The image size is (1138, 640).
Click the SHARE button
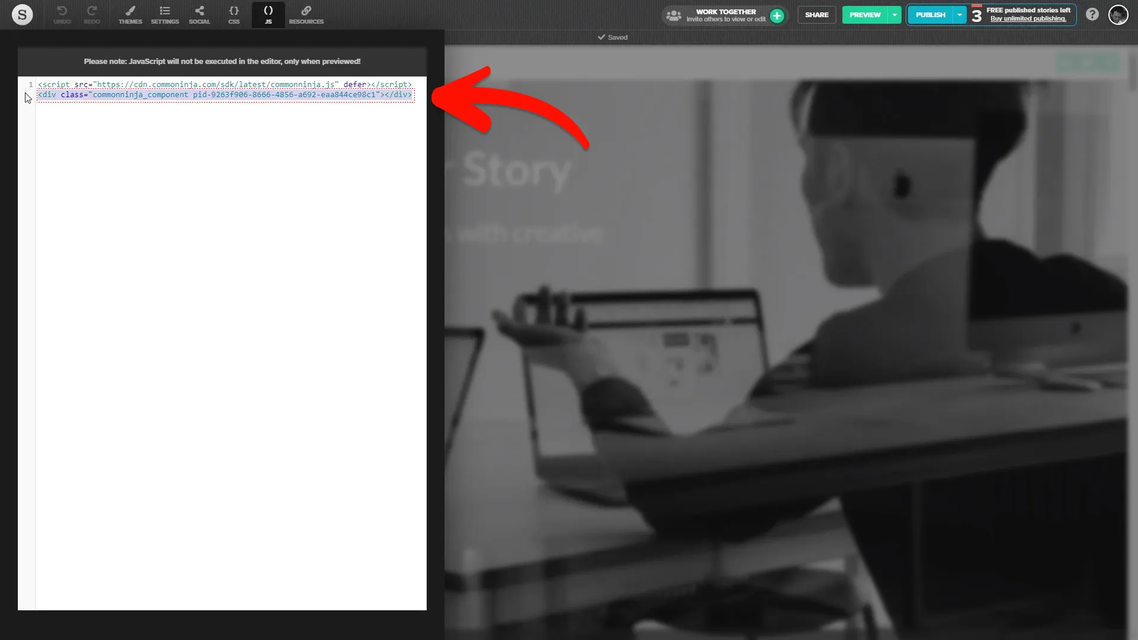coord(817,15)
